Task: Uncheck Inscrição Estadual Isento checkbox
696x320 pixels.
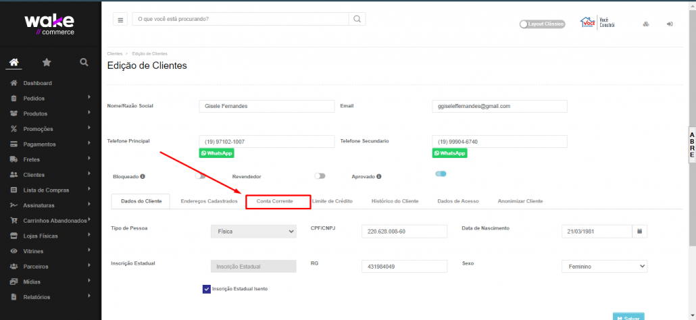Action: [207, 289]
